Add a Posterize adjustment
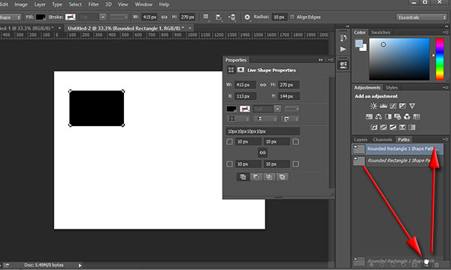Image resolution: width=451 pixels, height=270 pixels. click(x=383, y=127)
